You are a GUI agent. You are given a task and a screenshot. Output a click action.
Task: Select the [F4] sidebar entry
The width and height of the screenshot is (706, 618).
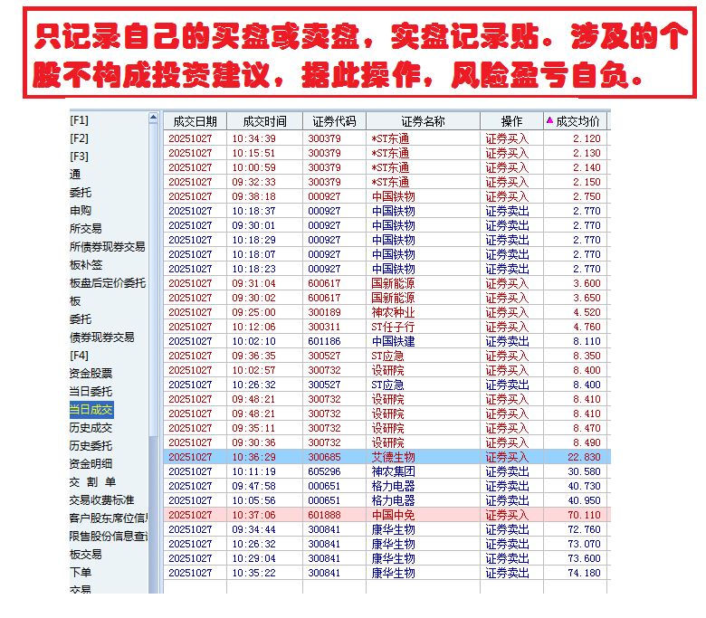80,355
